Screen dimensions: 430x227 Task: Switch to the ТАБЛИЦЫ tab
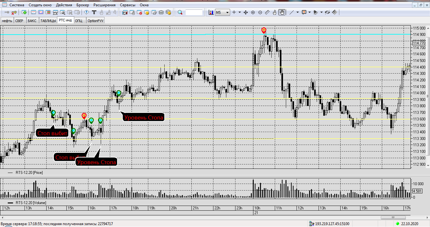point(48,21)
